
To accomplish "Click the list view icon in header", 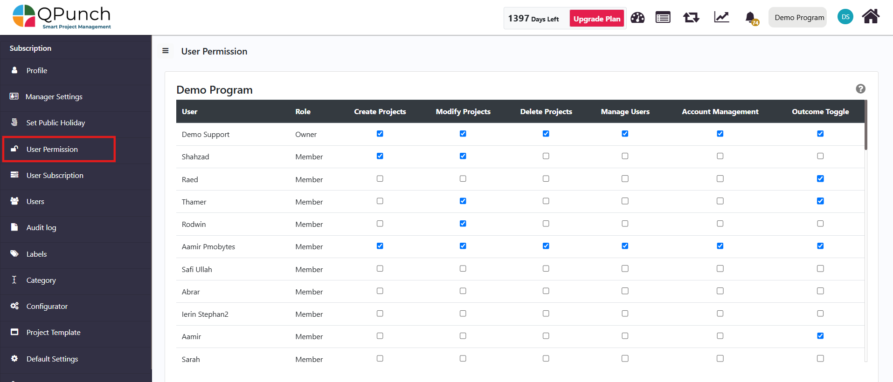I will pos(663,18).
